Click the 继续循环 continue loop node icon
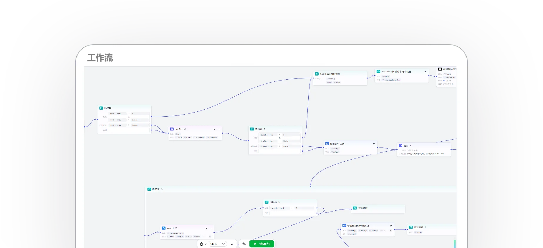Screen dimensions: 543x248 point(355,208)
